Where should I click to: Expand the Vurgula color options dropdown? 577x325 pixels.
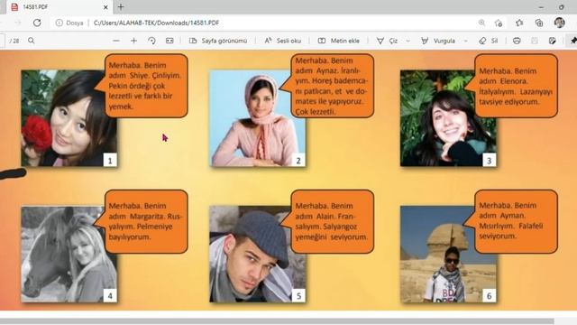click(x=465, y=41)
